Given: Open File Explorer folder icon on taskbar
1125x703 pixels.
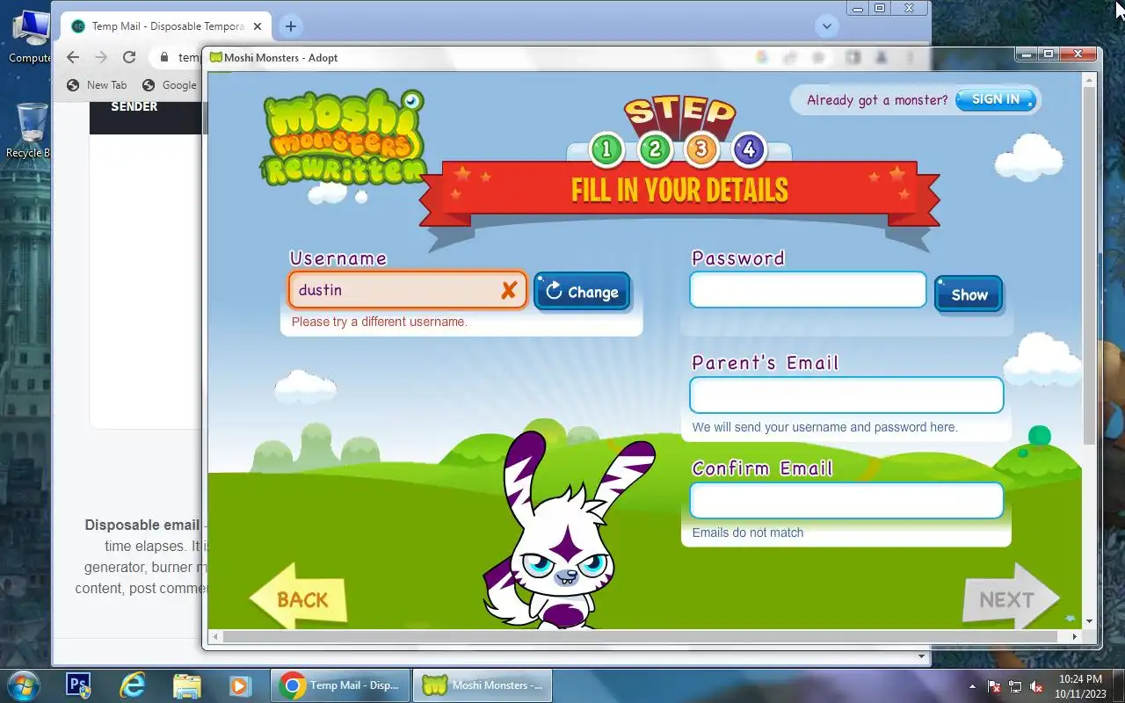Looking at the screenshot, I should coord(186,685).
